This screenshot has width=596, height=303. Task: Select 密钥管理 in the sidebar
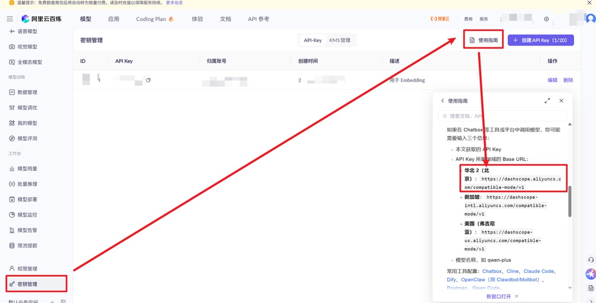(36, 284)
